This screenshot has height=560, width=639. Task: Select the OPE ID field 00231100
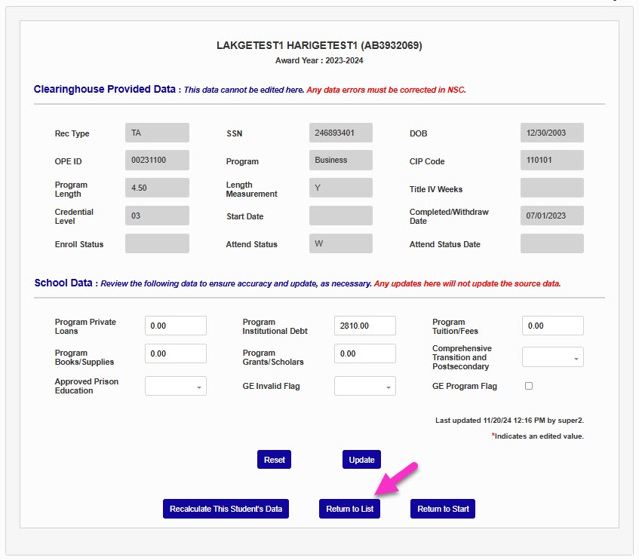point(158,160)
